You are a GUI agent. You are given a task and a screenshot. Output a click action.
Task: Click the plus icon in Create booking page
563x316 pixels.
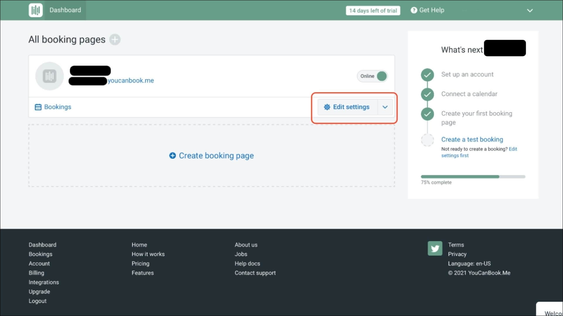pyautogui.click(x=172, y=156)
